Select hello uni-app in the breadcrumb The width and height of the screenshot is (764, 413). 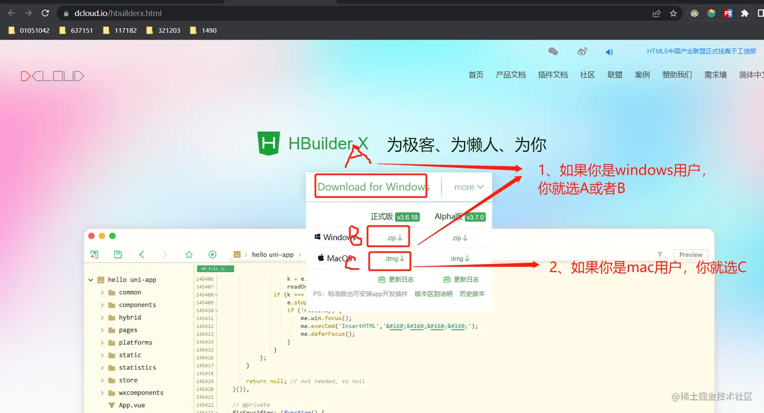[273, 255]
